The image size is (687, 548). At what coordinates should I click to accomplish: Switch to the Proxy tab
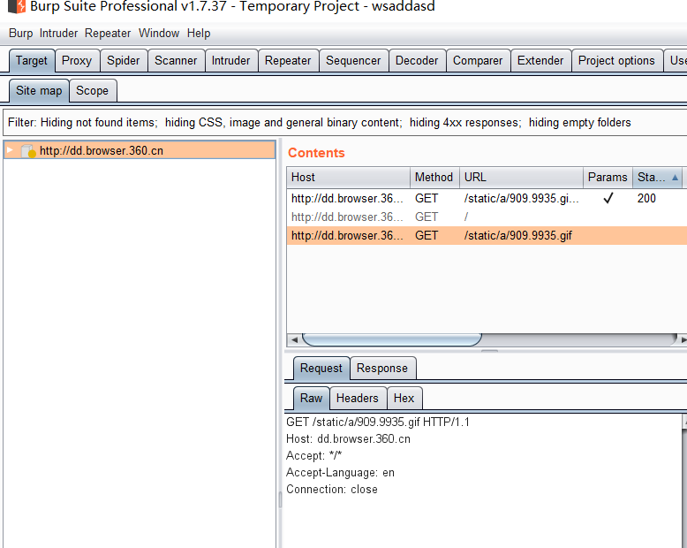pos(77,60)
